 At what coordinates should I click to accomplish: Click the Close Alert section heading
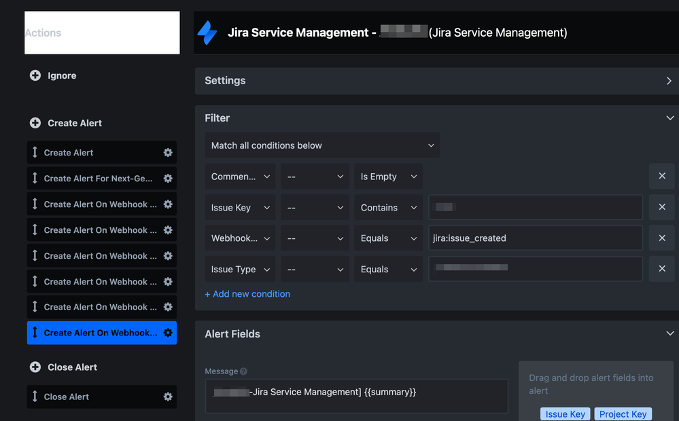pos(72,367)
